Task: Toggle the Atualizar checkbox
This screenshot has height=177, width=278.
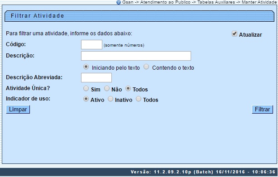Action: click(235, 33)
